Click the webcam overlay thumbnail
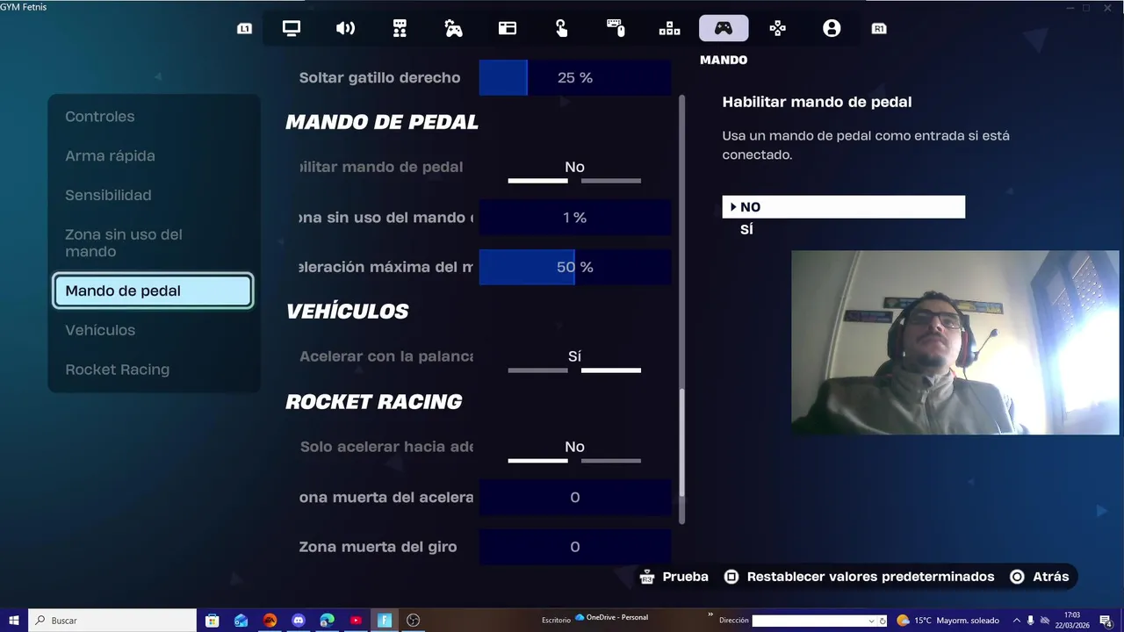This screenshot has width=1124, height=632. (x=955, y=342)
